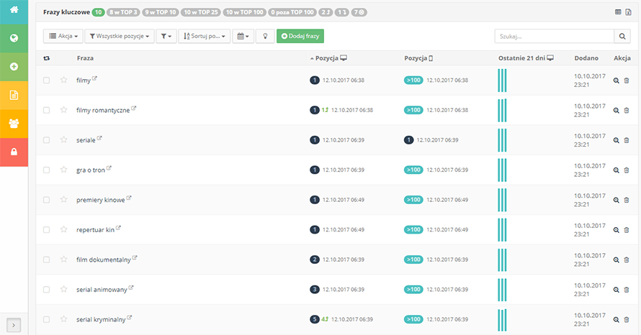Screen dimensions: 641x335
Task: Click the Excel export icon
Action: pyautogui.click(x=628, y=12)
